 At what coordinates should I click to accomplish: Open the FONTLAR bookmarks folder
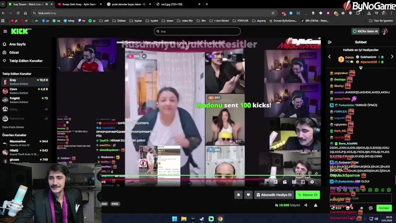[x=240, y=21]
